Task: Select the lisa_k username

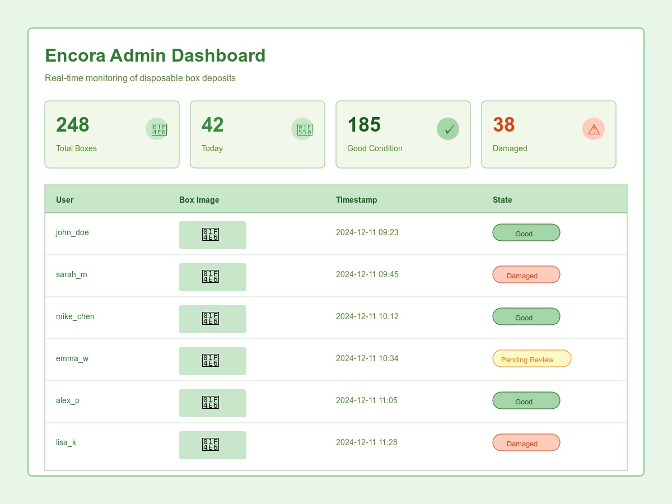Action: (x=66, y=442)
